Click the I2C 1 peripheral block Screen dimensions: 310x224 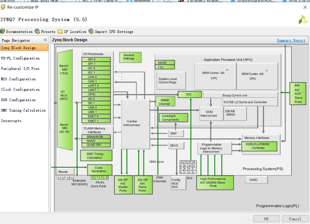96,73
